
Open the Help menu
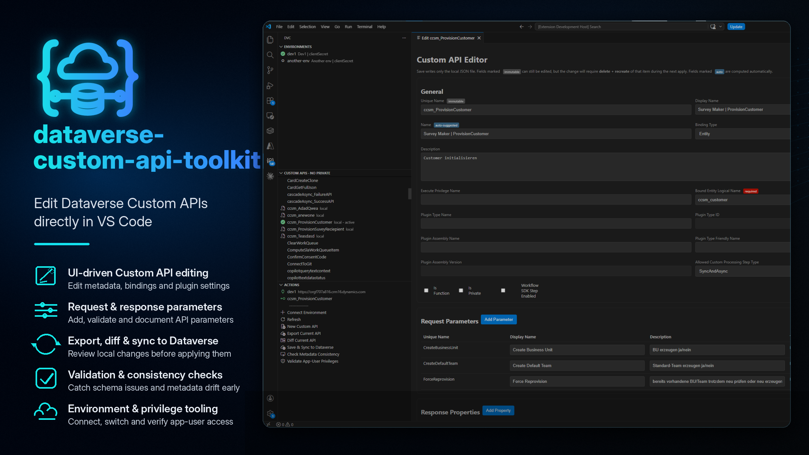pyautogui.click(x=382, y=27)
